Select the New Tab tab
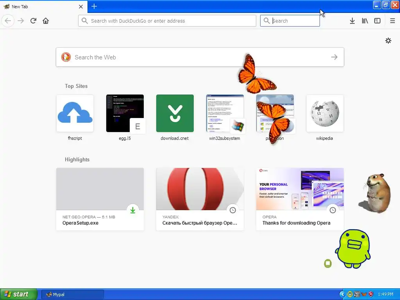 (x=43, y=7)
